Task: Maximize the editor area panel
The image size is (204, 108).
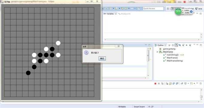Action: [149, 45]
